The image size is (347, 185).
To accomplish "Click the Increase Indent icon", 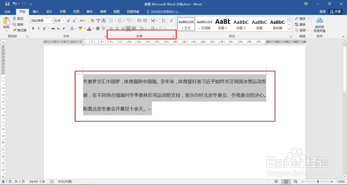I will point(145,21).
